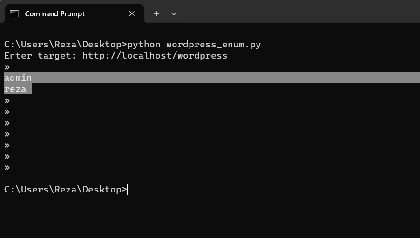Screen dimensions: 420x238
Task: Click the highlighted selection bar right of admin
Action: 224,78
